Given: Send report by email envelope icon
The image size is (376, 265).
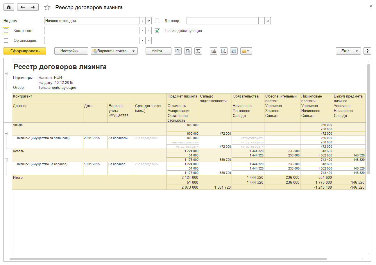Looking at the screenshot, I should 246,51.
